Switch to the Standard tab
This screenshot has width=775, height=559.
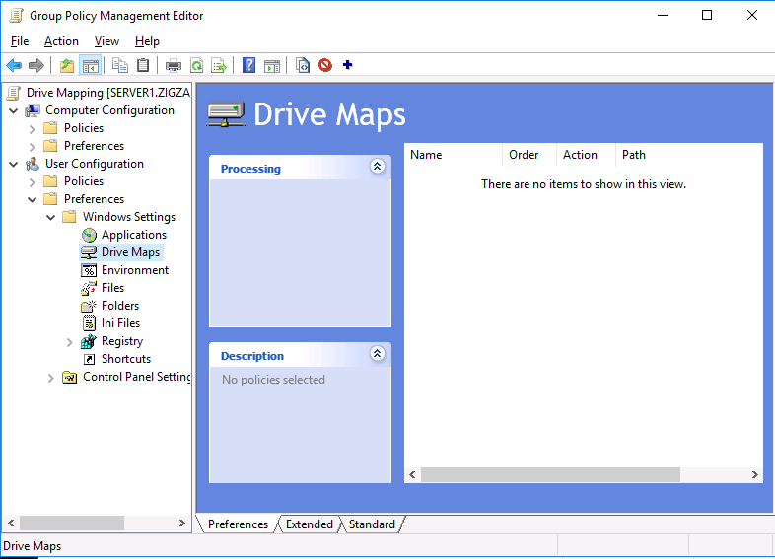click(372, 524)
